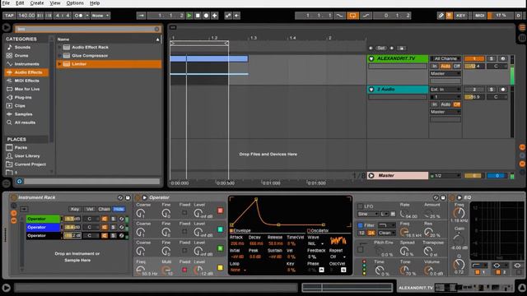Enable Draw Mode pencil icon
This screenshot has height=296, width=527.
[441, 16]
